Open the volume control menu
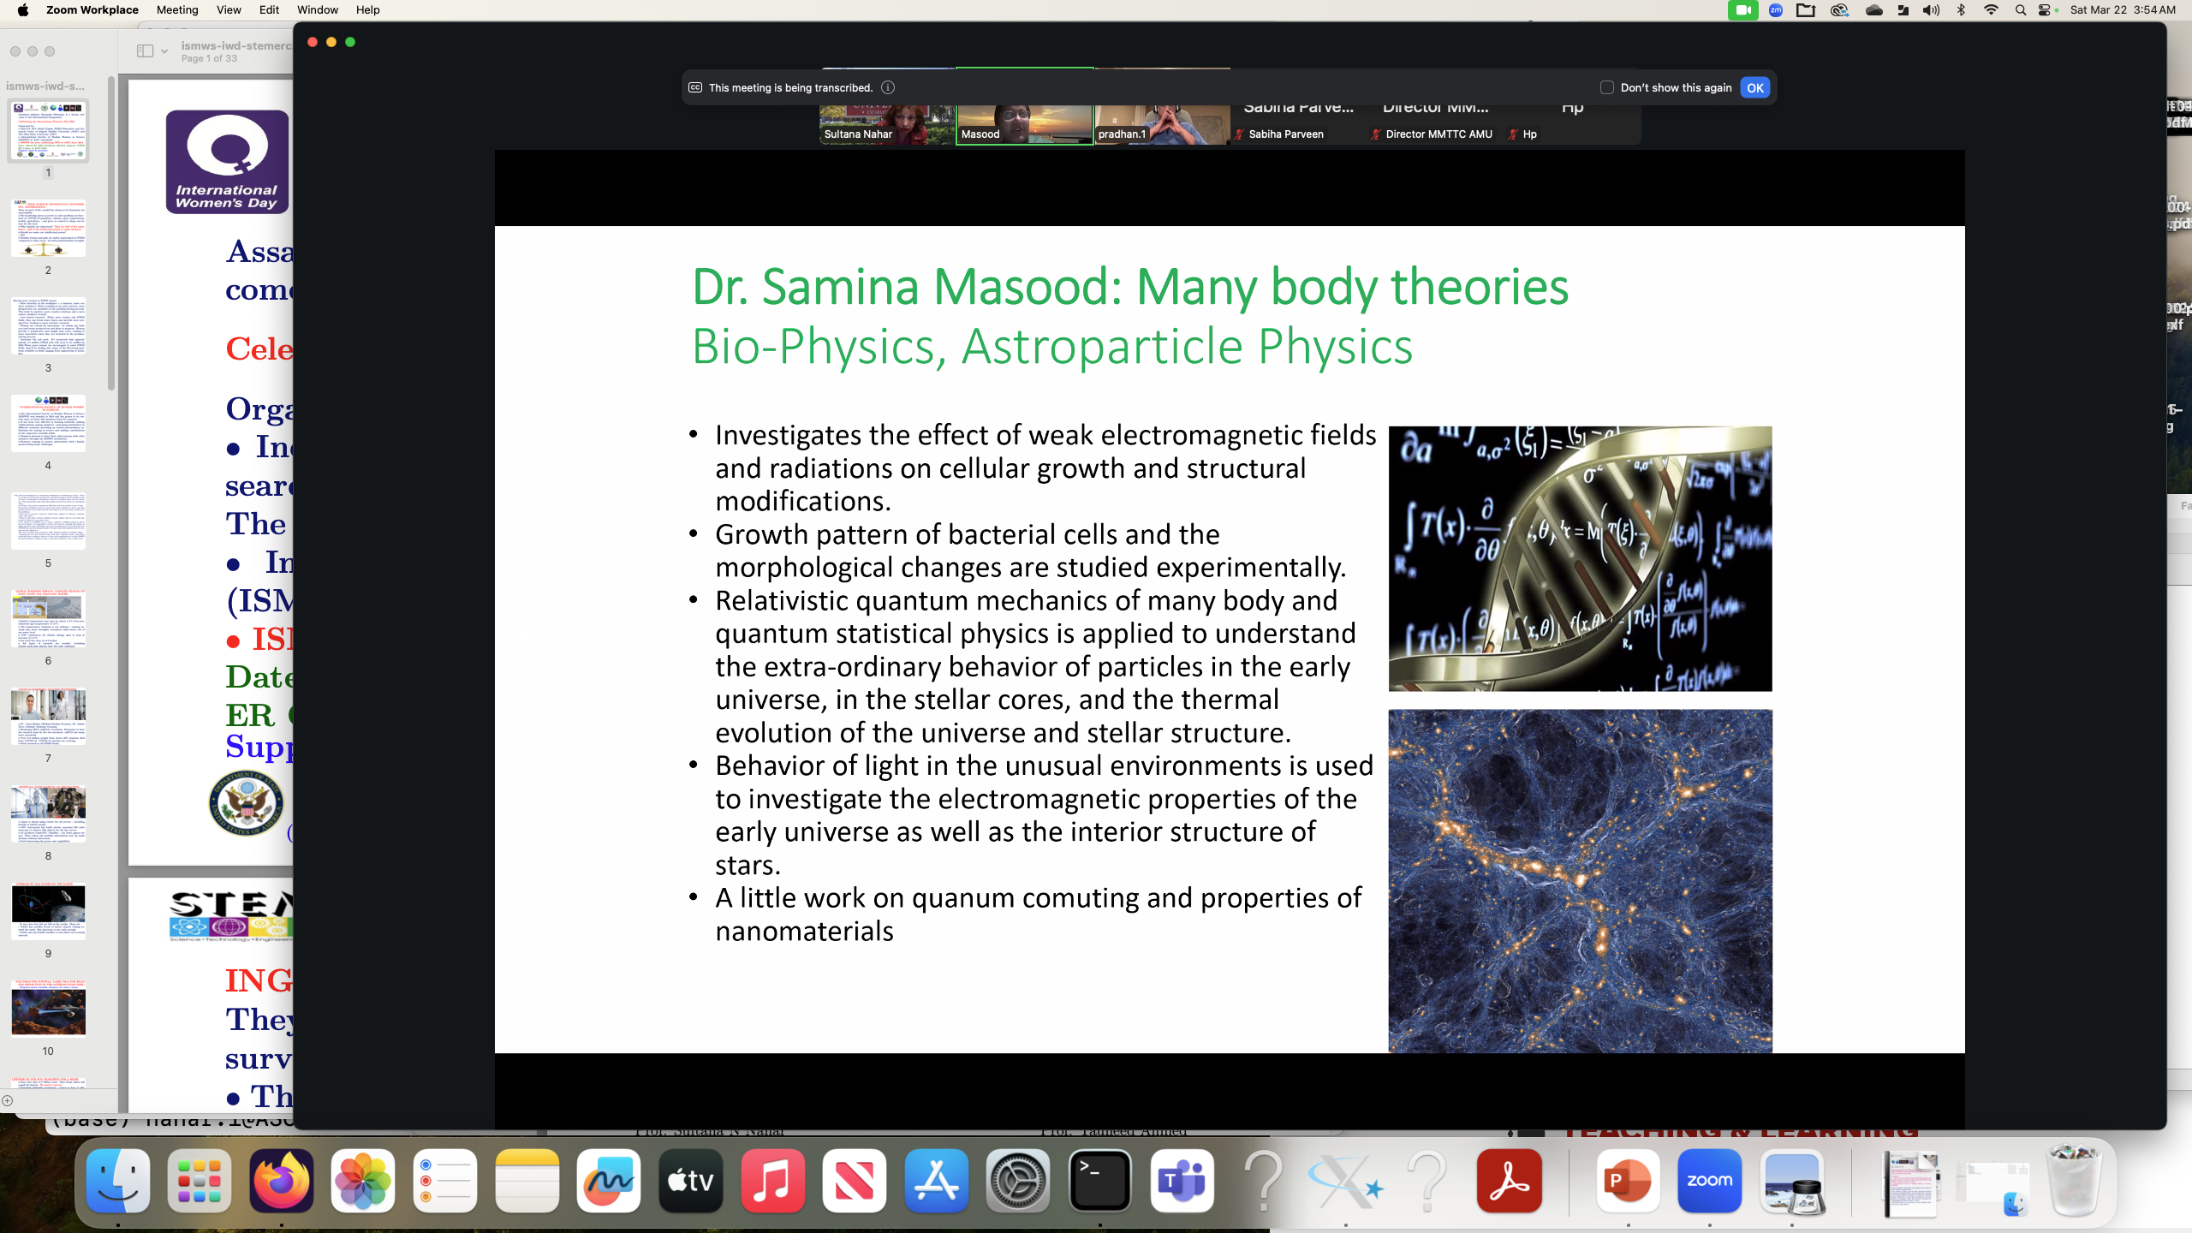This screenshot has height=1233, width=2192. (x=1931, y=10)
